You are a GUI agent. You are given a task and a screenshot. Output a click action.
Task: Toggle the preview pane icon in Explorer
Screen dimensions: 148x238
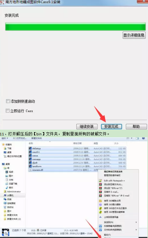click(x=137, y=138)
